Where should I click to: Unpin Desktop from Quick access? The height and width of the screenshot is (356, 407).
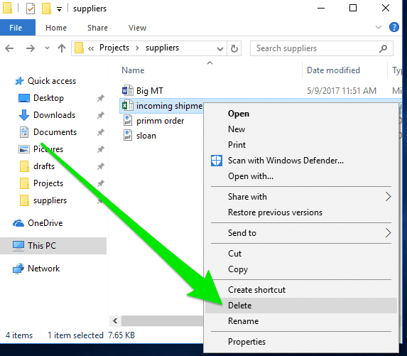100,98
